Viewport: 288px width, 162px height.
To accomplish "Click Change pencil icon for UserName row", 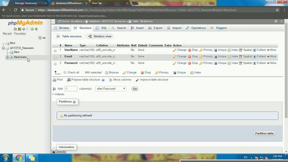I will [x=175, y=50].
